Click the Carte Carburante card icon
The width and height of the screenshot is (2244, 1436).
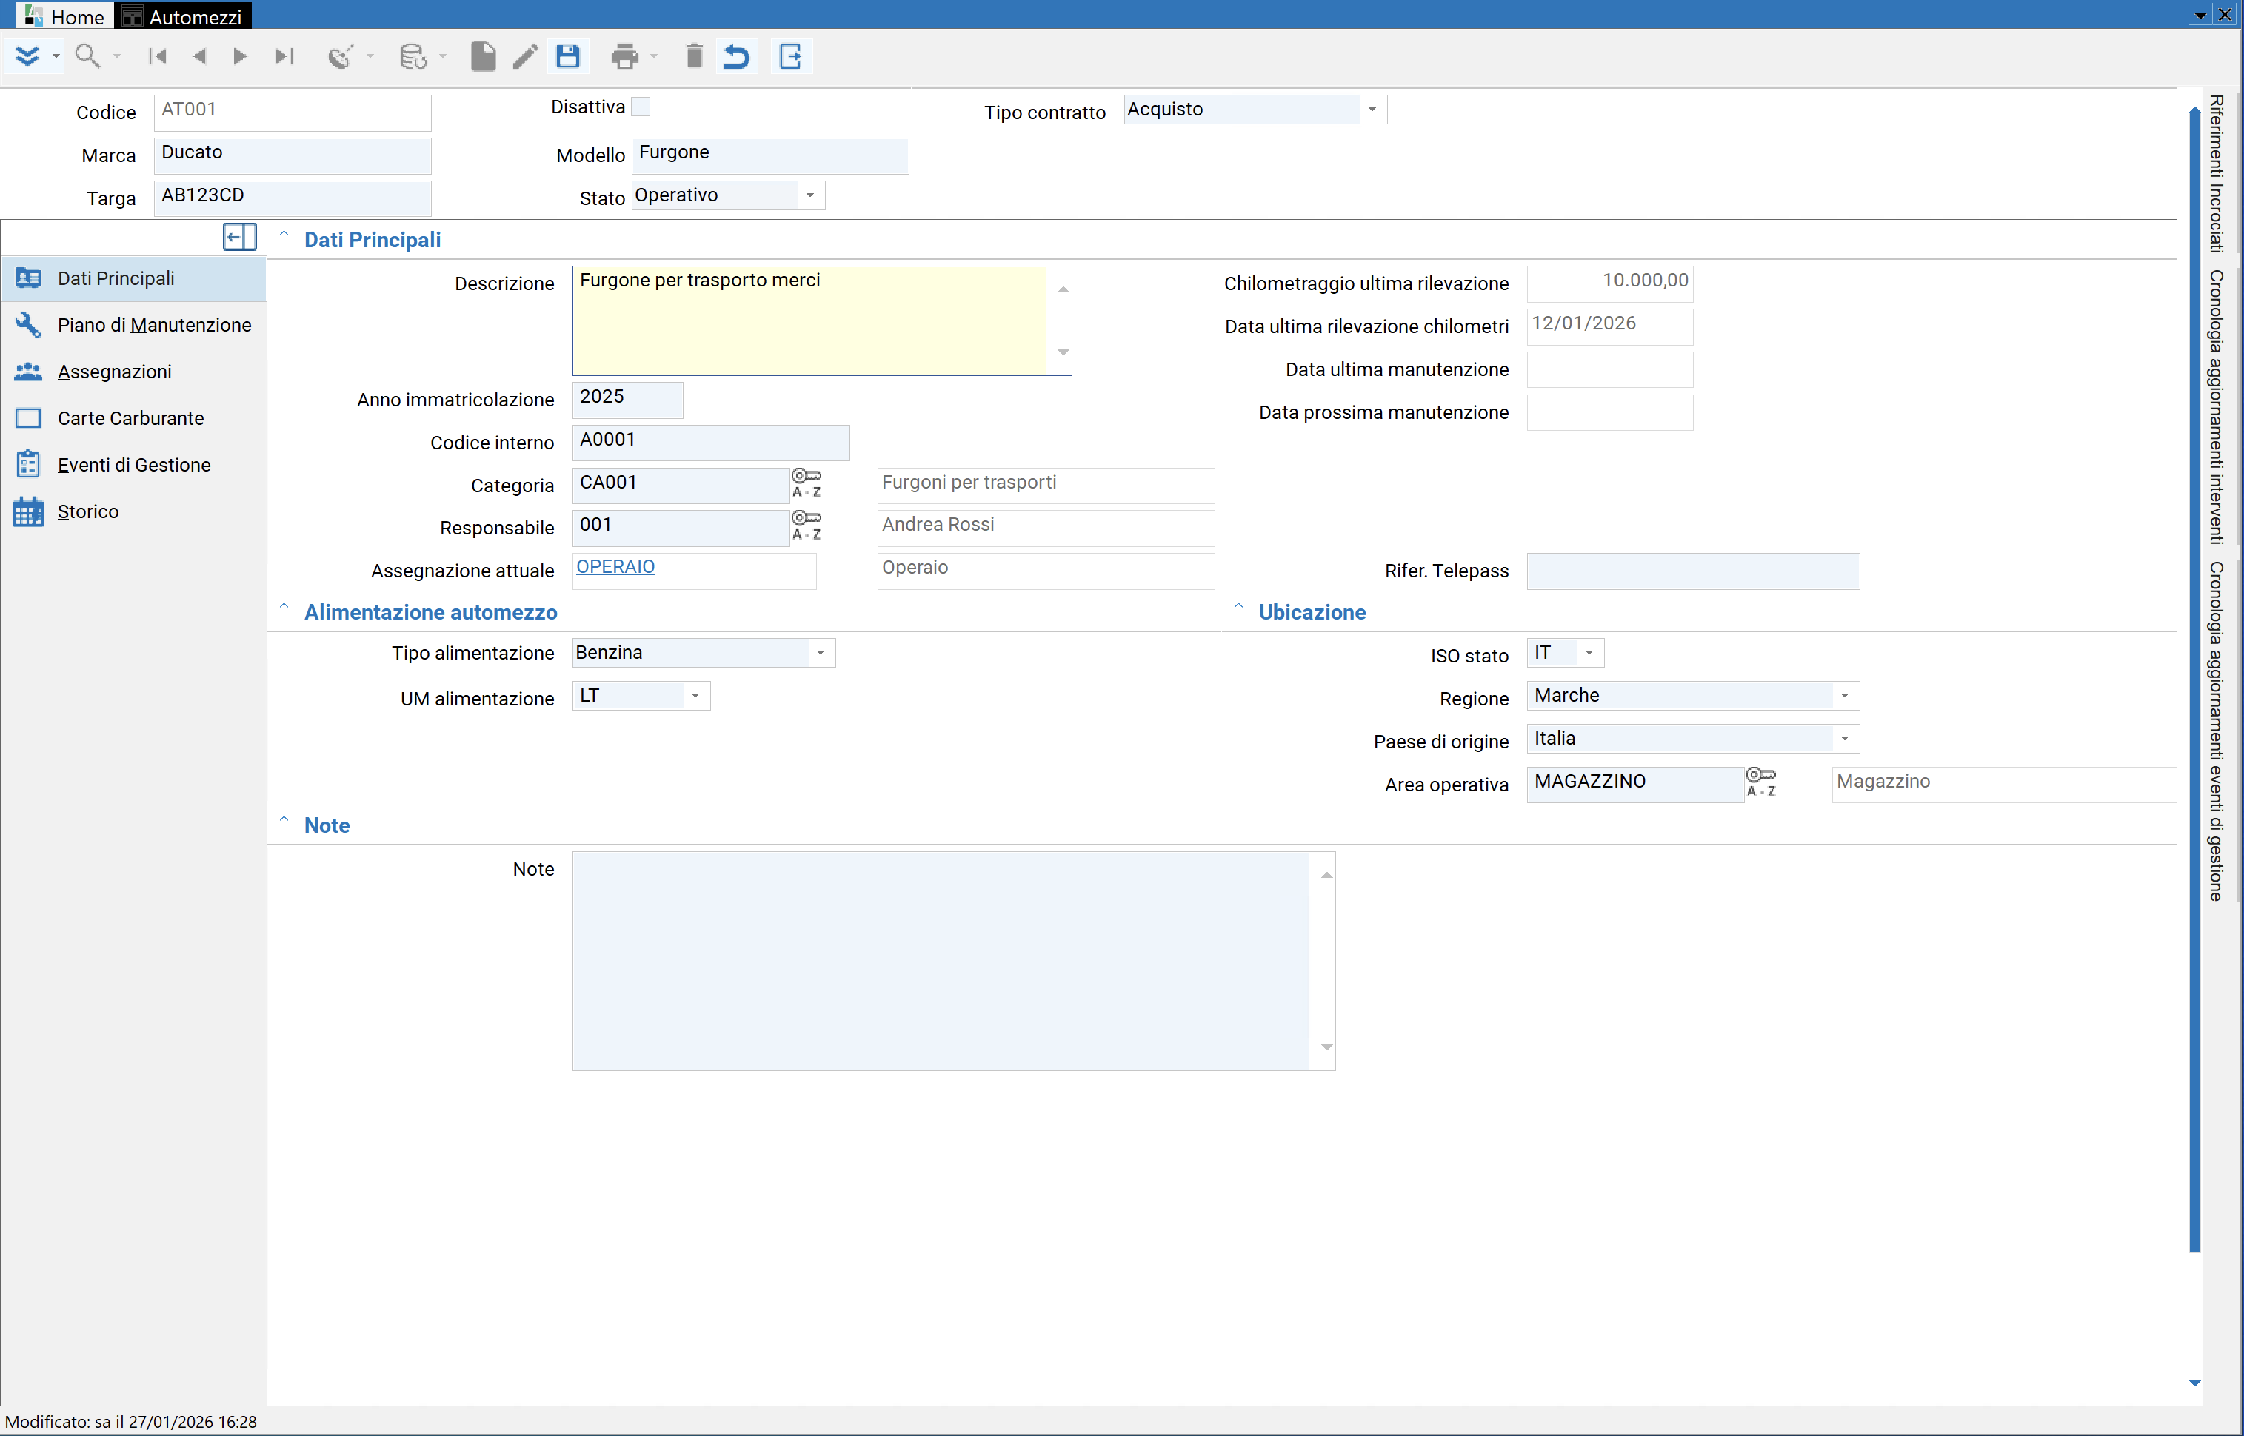[28, 417]
